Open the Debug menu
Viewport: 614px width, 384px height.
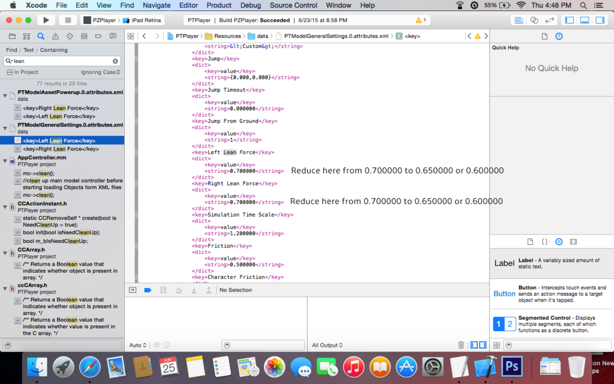point(251,5)
